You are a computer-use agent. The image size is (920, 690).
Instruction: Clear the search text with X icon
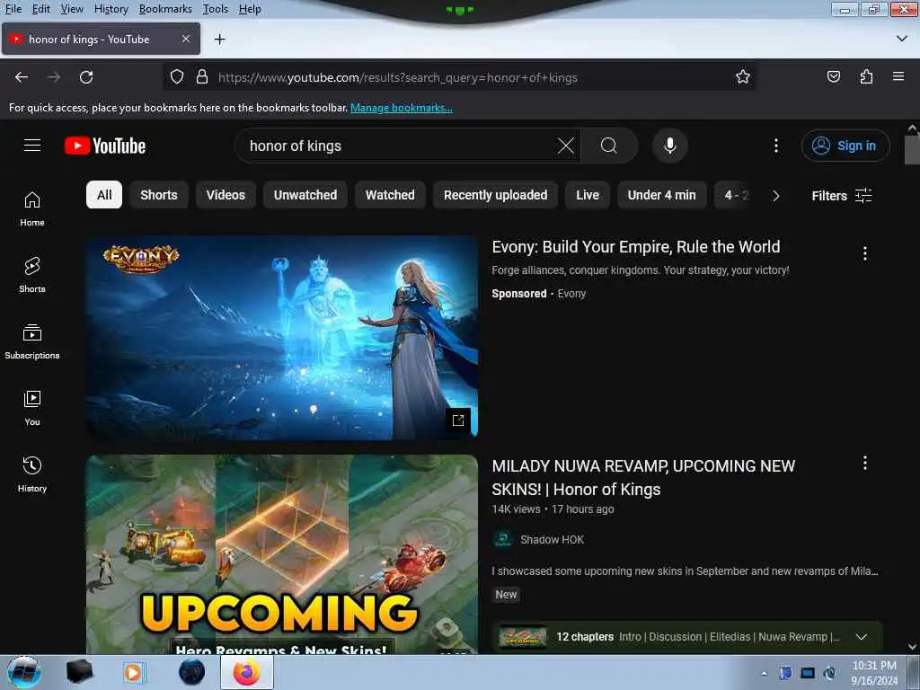566,146
